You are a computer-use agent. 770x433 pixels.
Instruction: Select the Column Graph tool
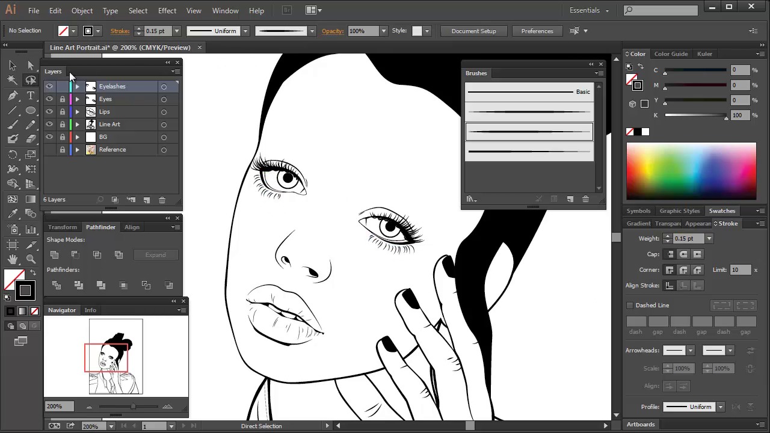(x=31, y=229)
